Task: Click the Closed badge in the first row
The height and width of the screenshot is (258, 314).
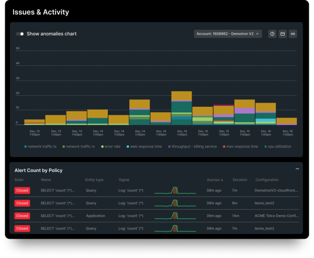Action: [x=22, y=191]
